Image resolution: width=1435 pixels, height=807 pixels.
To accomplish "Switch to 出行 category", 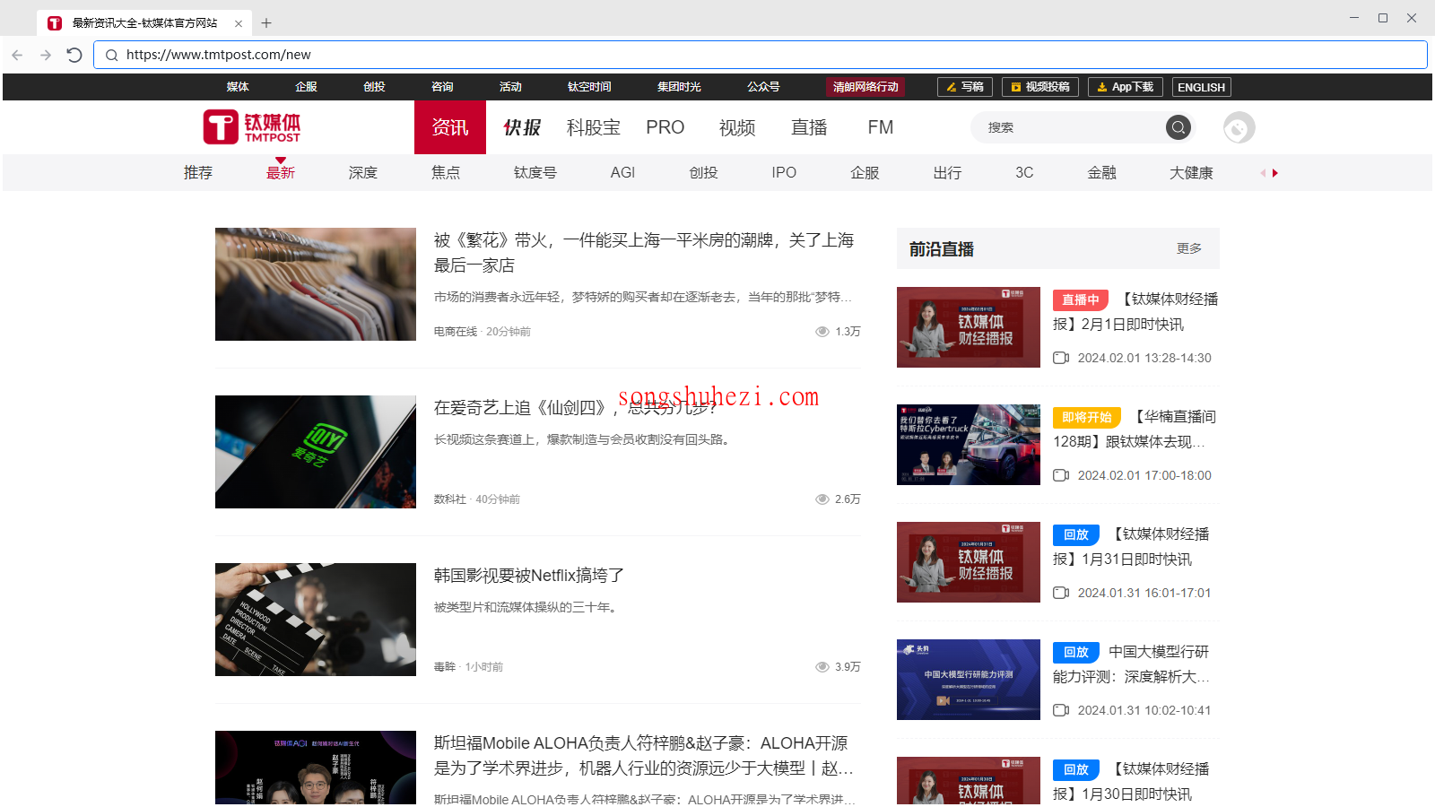I will point(947,173).
